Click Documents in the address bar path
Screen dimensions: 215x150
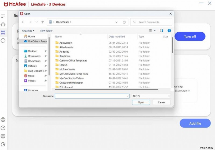62,22
